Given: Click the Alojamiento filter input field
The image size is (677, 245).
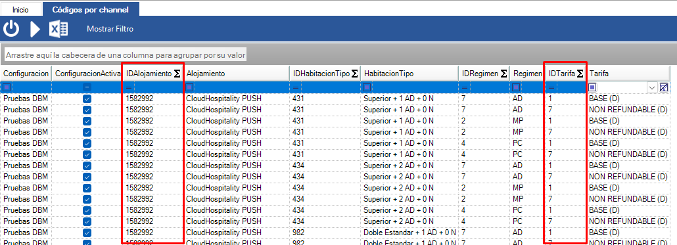Looking at the screenshot, I should click(241, 87).
